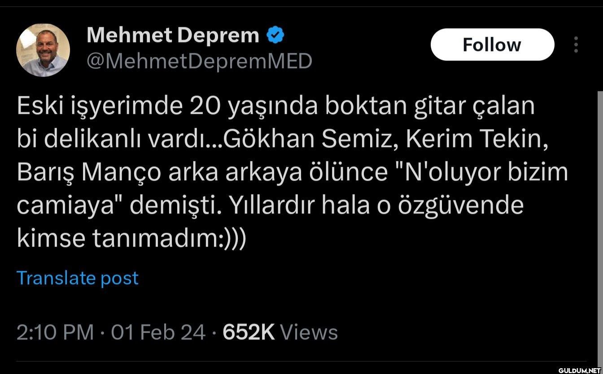The height and width of the screenshot is (374, 603).
Task: Click the @MehmetDepremMED handle
Action: (x=199, y=61)
